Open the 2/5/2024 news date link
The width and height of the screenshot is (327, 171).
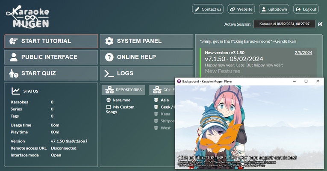click(303, 53)
